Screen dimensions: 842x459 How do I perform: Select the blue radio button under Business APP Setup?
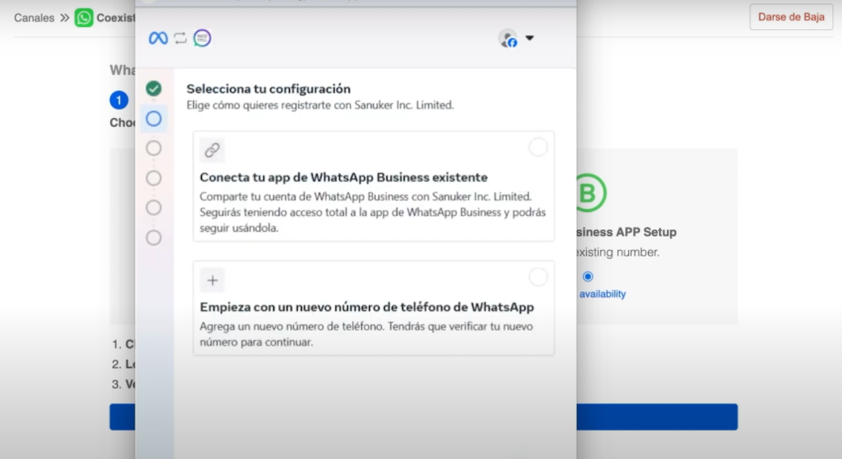tap(588, 277)
